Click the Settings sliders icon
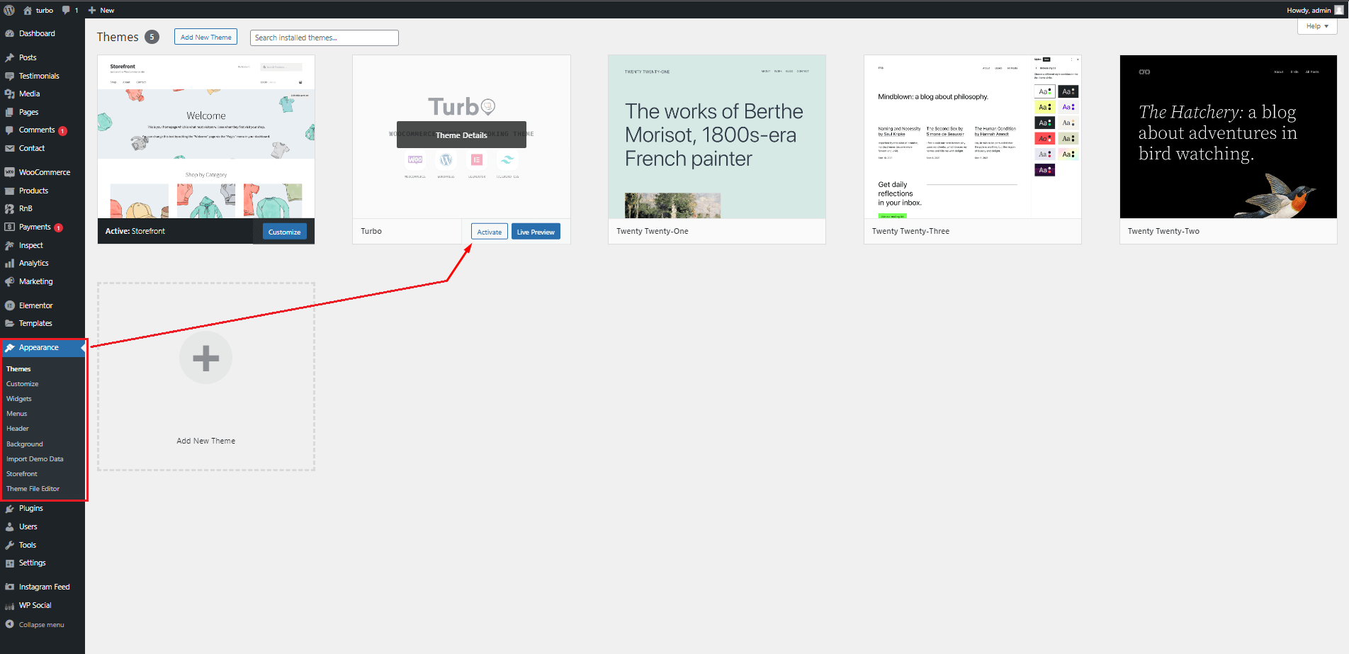1349x654 pixels. (x=9, y=563)
